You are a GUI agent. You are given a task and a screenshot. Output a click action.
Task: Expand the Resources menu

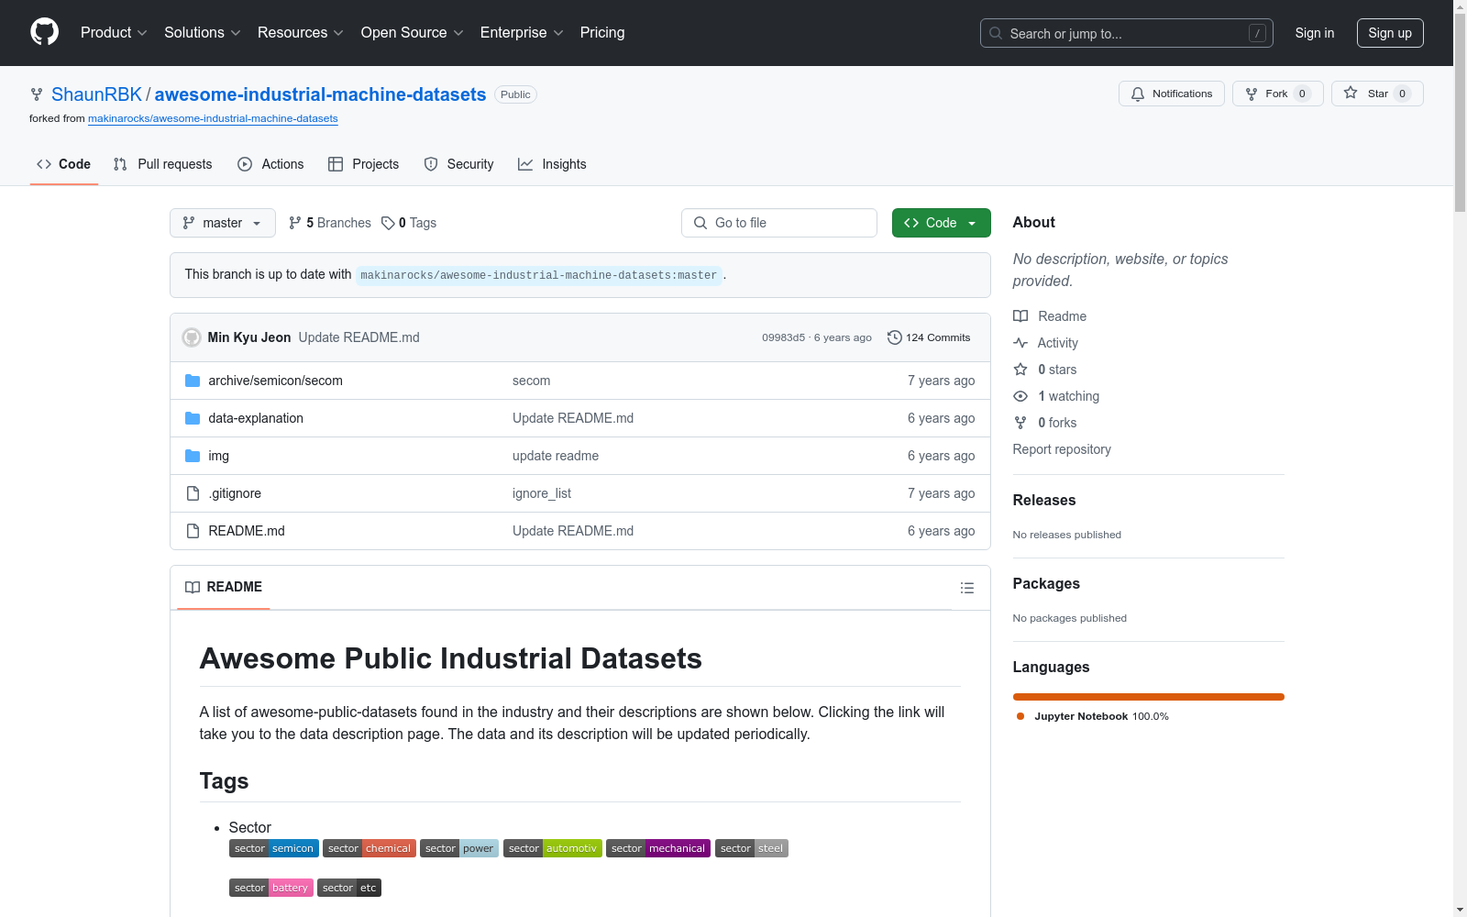point(301,33)
